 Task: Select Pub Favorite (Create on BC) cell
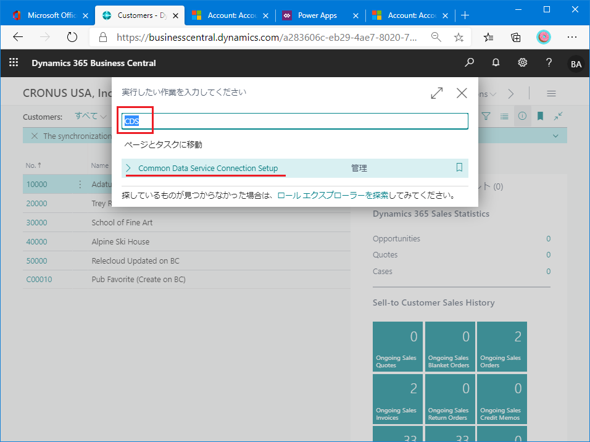138,280
